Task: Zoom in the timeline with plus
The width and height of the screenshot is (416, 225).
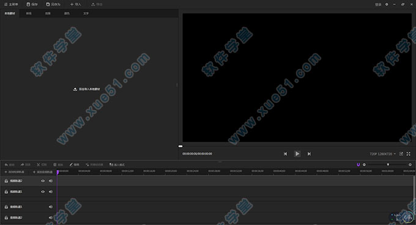Action: tap(410, 165)
